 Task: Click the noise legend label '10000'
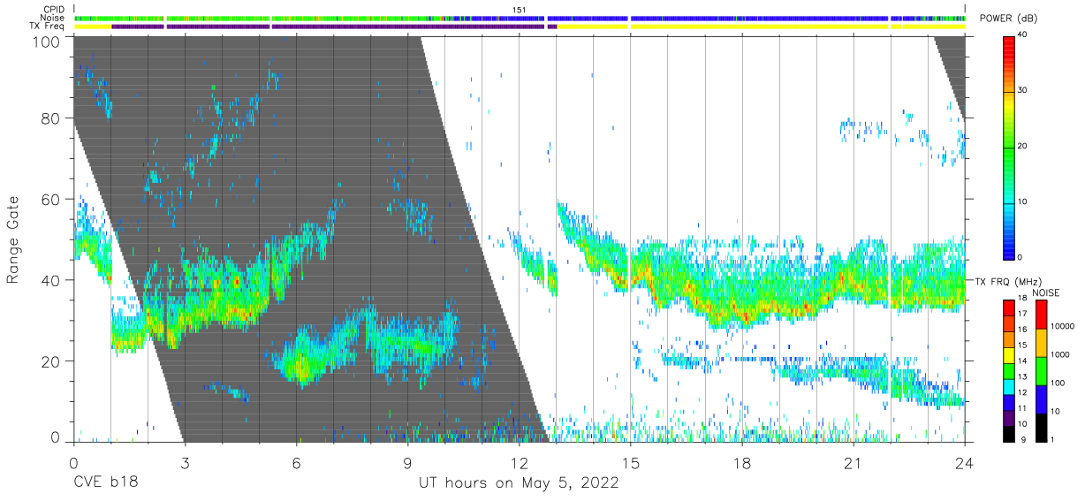pos(1063,327)
